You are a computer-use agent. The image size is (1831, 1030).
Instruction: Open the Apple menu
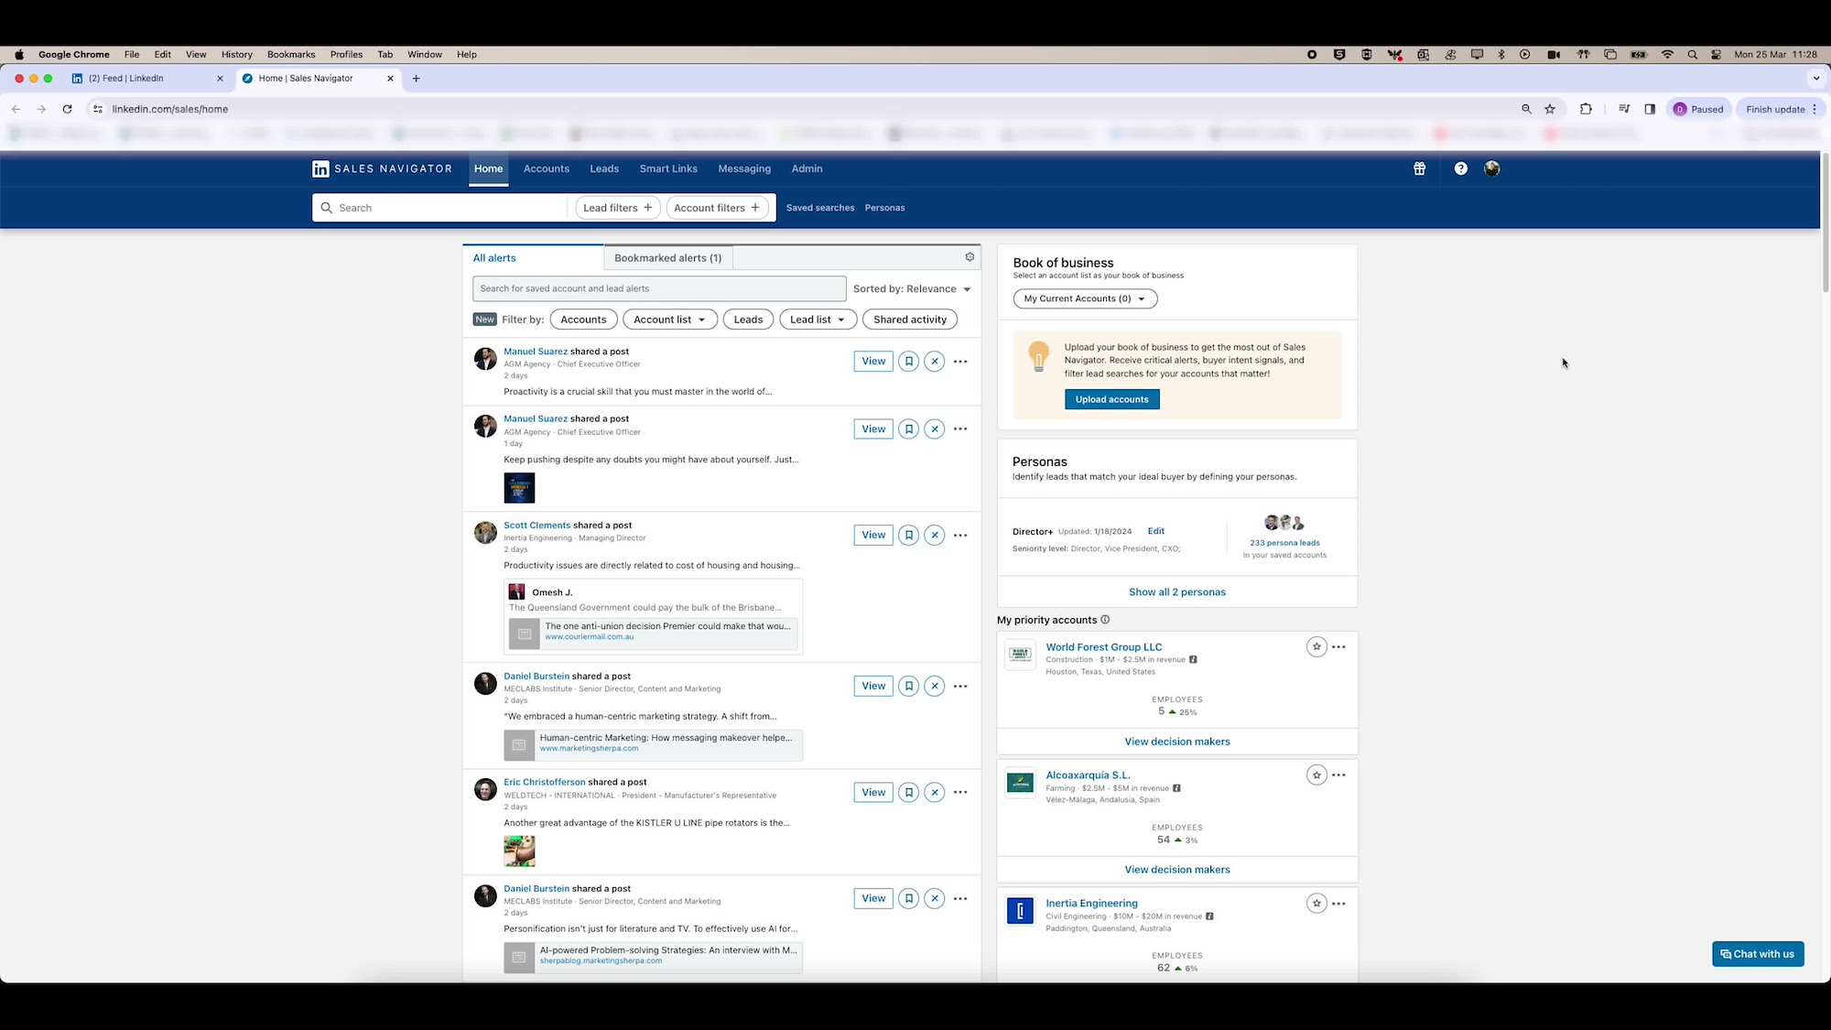[x=19, y=55]
